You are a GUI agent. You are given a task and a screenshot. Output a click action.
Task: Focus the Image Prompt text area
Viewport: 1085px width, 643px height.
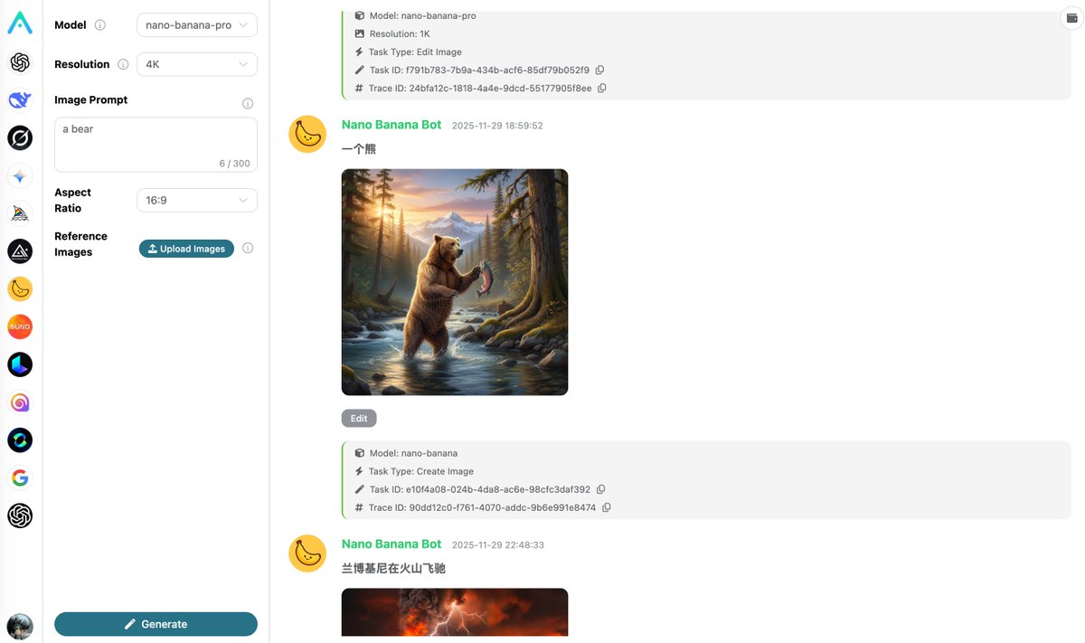click(x=156, y=145)
